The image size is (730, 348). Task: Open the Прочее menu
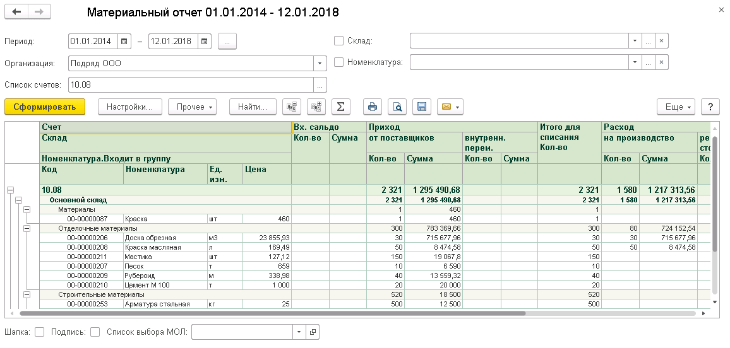192,107
